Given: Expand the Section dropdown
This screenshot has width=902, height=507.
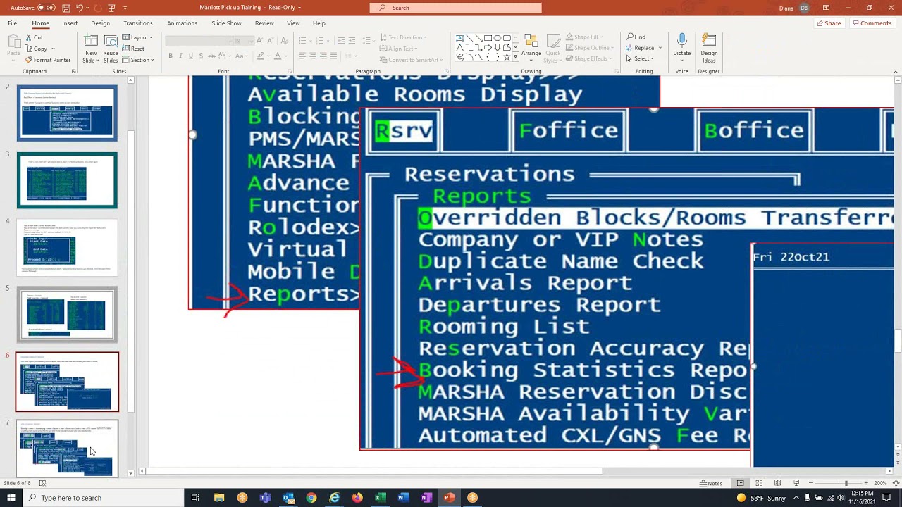Looking at the screenshot, I should coord(139,60).
